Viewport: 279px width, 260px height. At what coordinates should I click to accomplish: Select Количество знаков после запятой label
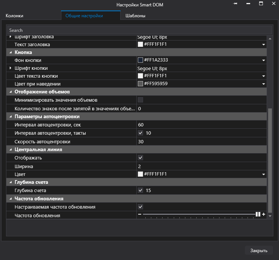click(x=75, y=109)
